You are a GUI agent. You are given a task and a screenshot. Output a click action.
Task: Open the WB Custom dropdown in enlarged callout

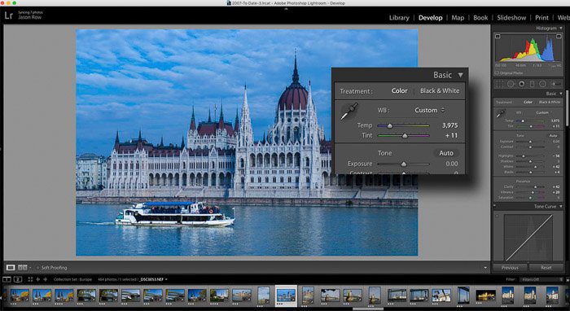tap(430, 110)
